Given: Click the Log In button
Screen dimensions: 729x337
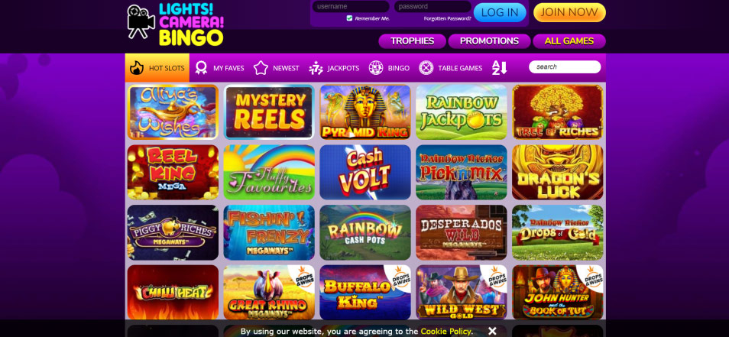Looking at the screenshot, I should pyautogui.click(x=500, y=12).
